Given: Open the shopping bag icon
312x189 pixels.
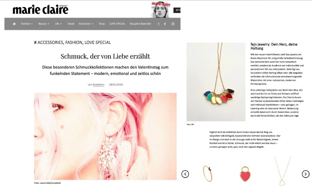Looking at the screenshot, I should [x=158, y=24].
